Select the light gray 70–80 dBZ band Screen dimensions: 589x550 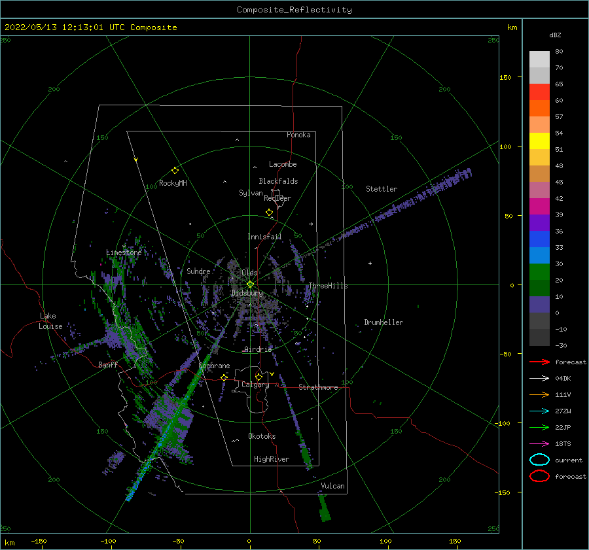tap(539, 60)
